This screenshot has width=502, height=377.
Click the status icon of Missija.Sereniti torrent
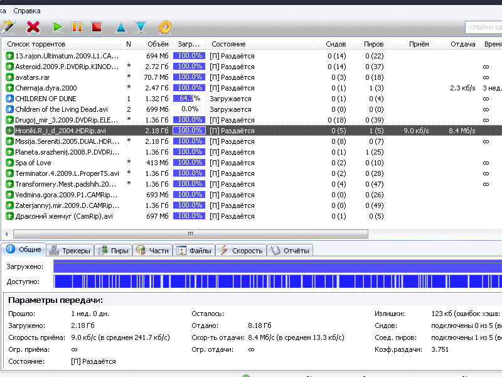9,141
